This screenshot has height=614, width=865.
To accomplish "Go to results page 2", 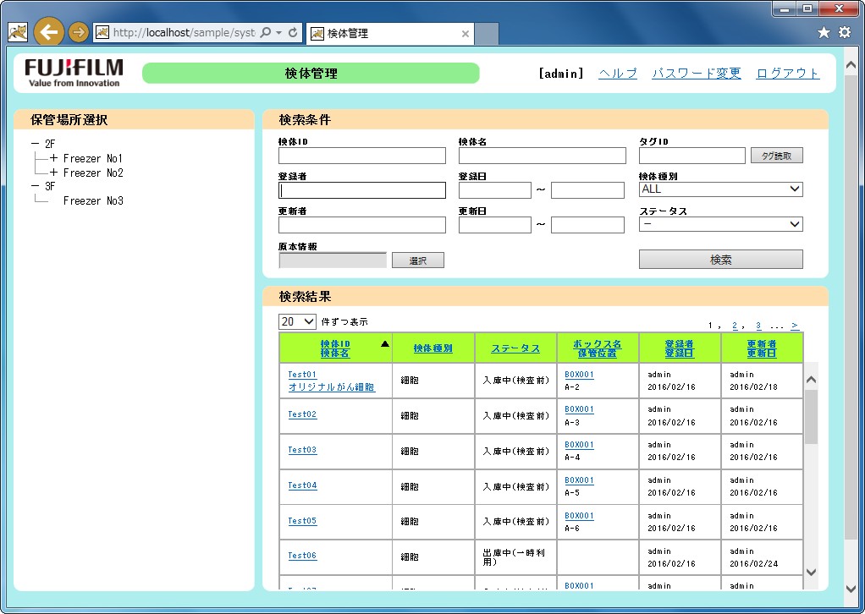I will pyautogui.click(x=735, y=326).
